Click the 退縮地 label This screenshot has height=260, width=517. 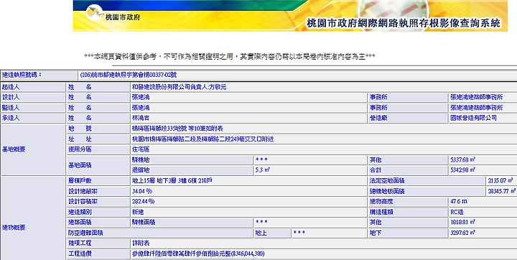tap(141, 170)
